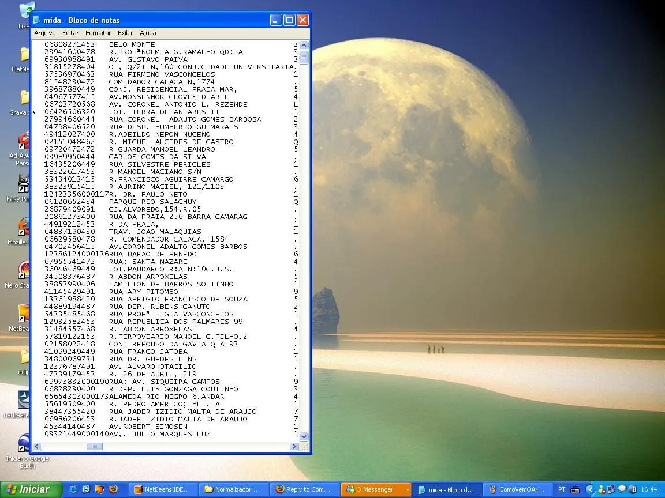Click Firefox icon in quick launch bar
The width and height of the screenshot is (665, 498).
pyautogui.click(x=113, y=489)
